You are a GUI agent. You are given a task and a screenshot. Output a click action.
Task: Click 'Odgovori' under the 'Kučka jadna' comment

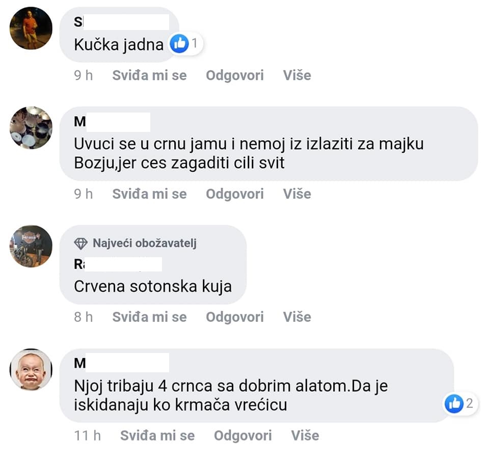pyautogui.click(x=235, y=75)
